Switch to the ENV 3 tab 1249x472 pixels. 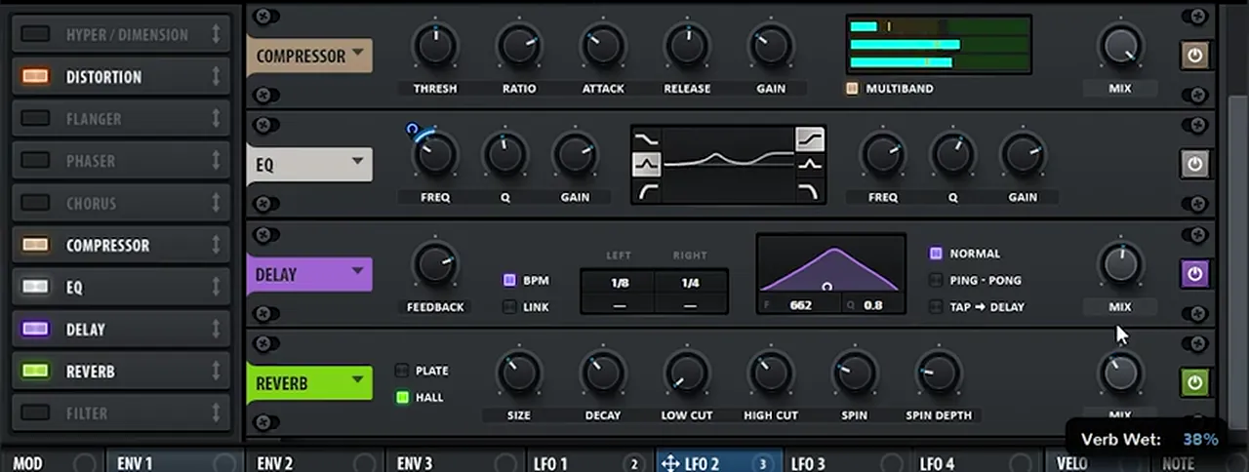point(454,463)
